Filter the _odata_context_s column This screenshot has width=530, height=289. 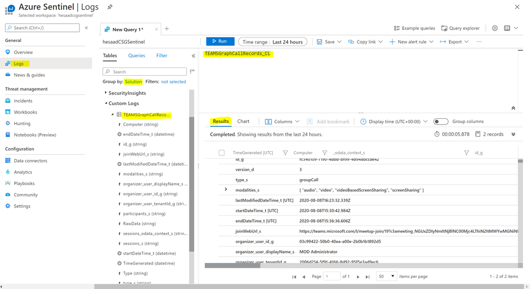[x=466, y=153]
